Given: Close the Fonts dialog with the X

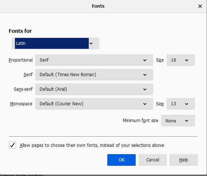Looking at the screenshot, I should [x=200, y=6].
